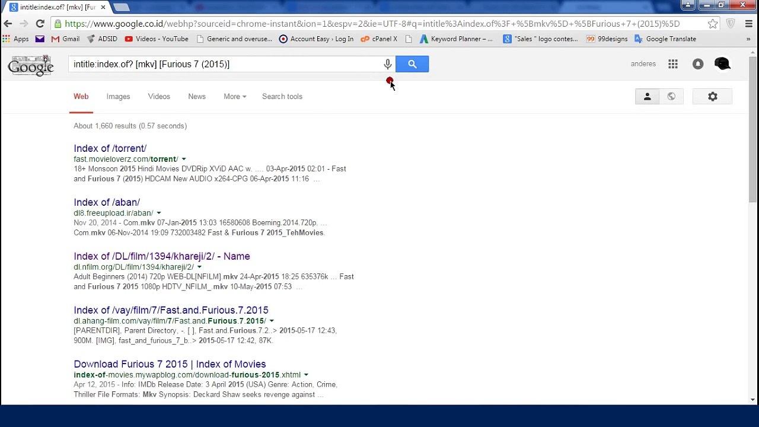Viewport: 759px width, 427px height.
Task: Expand the More search categories dropdown
Action: 235,97
